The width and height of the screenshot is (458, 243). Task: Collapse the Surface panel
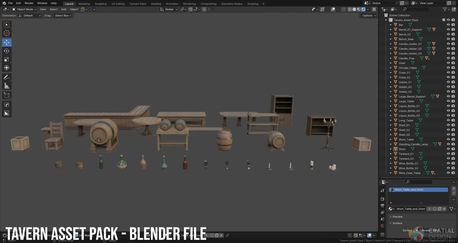(390, 223)
